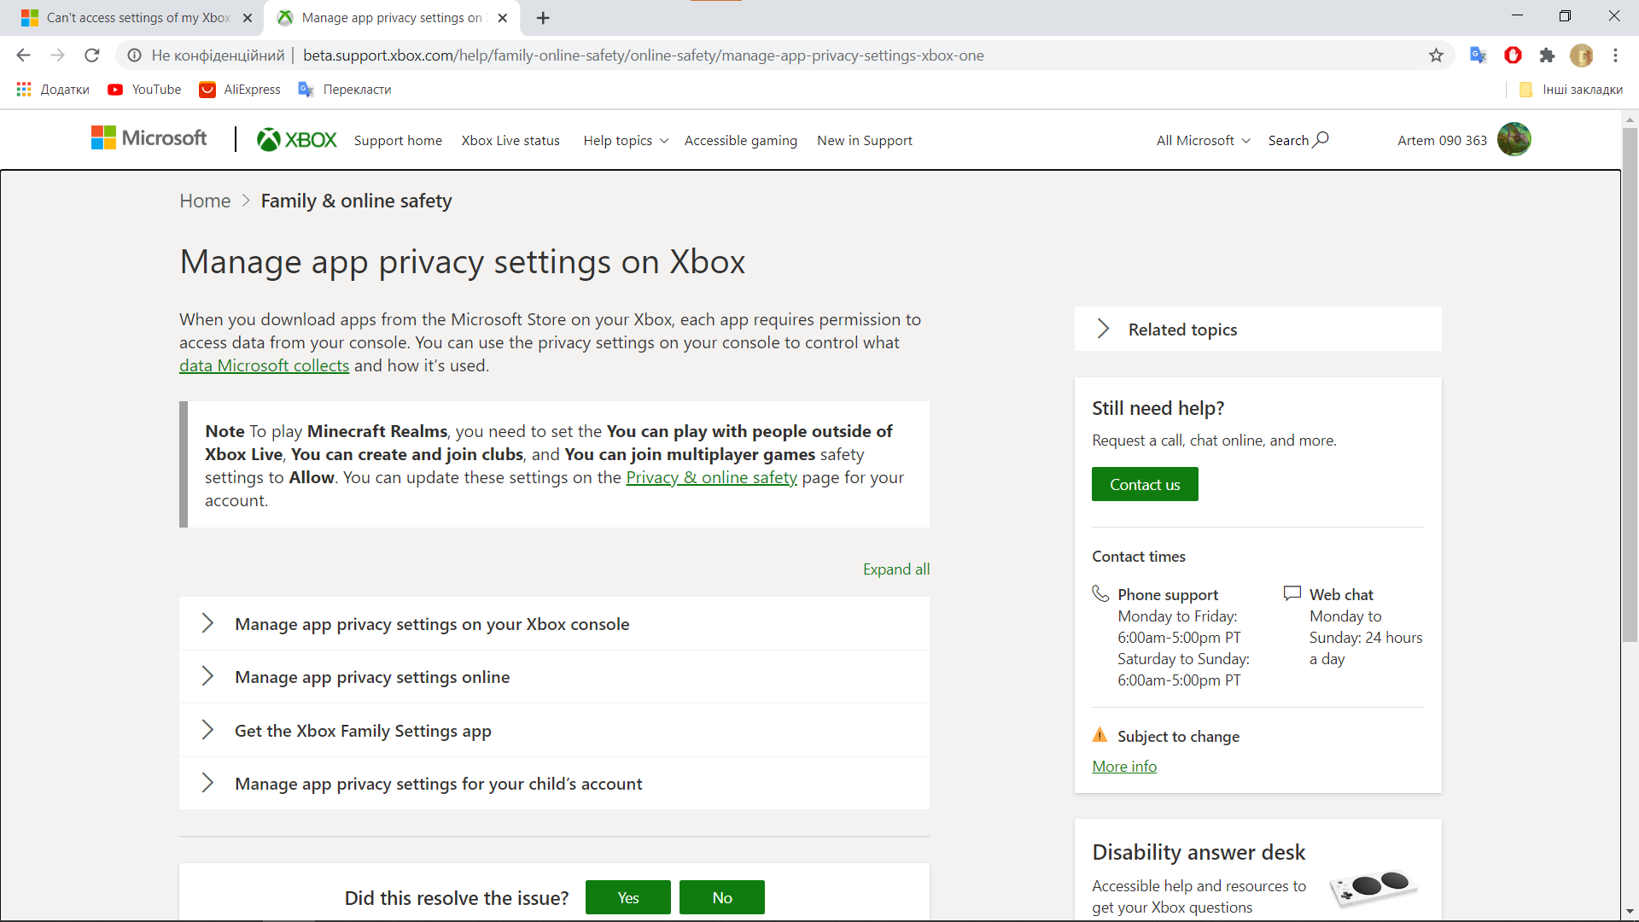1639x922 pixels.
Task: Open Search with magnifier icon
Action: 1298,140
